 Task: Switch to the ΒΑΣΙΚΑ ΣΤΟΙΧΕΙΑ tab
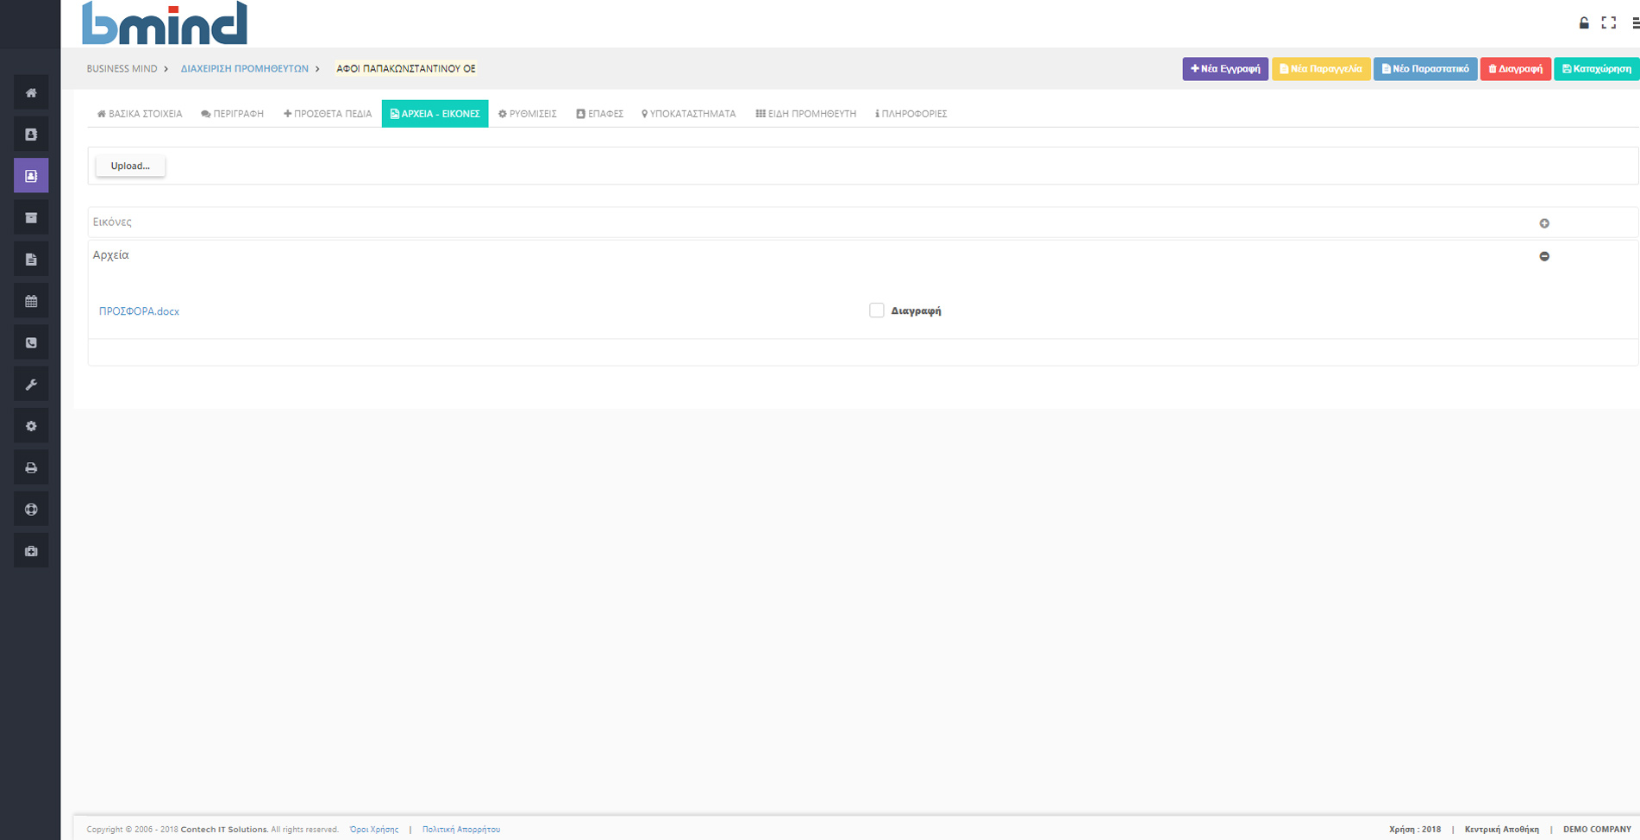pos(140,114)
